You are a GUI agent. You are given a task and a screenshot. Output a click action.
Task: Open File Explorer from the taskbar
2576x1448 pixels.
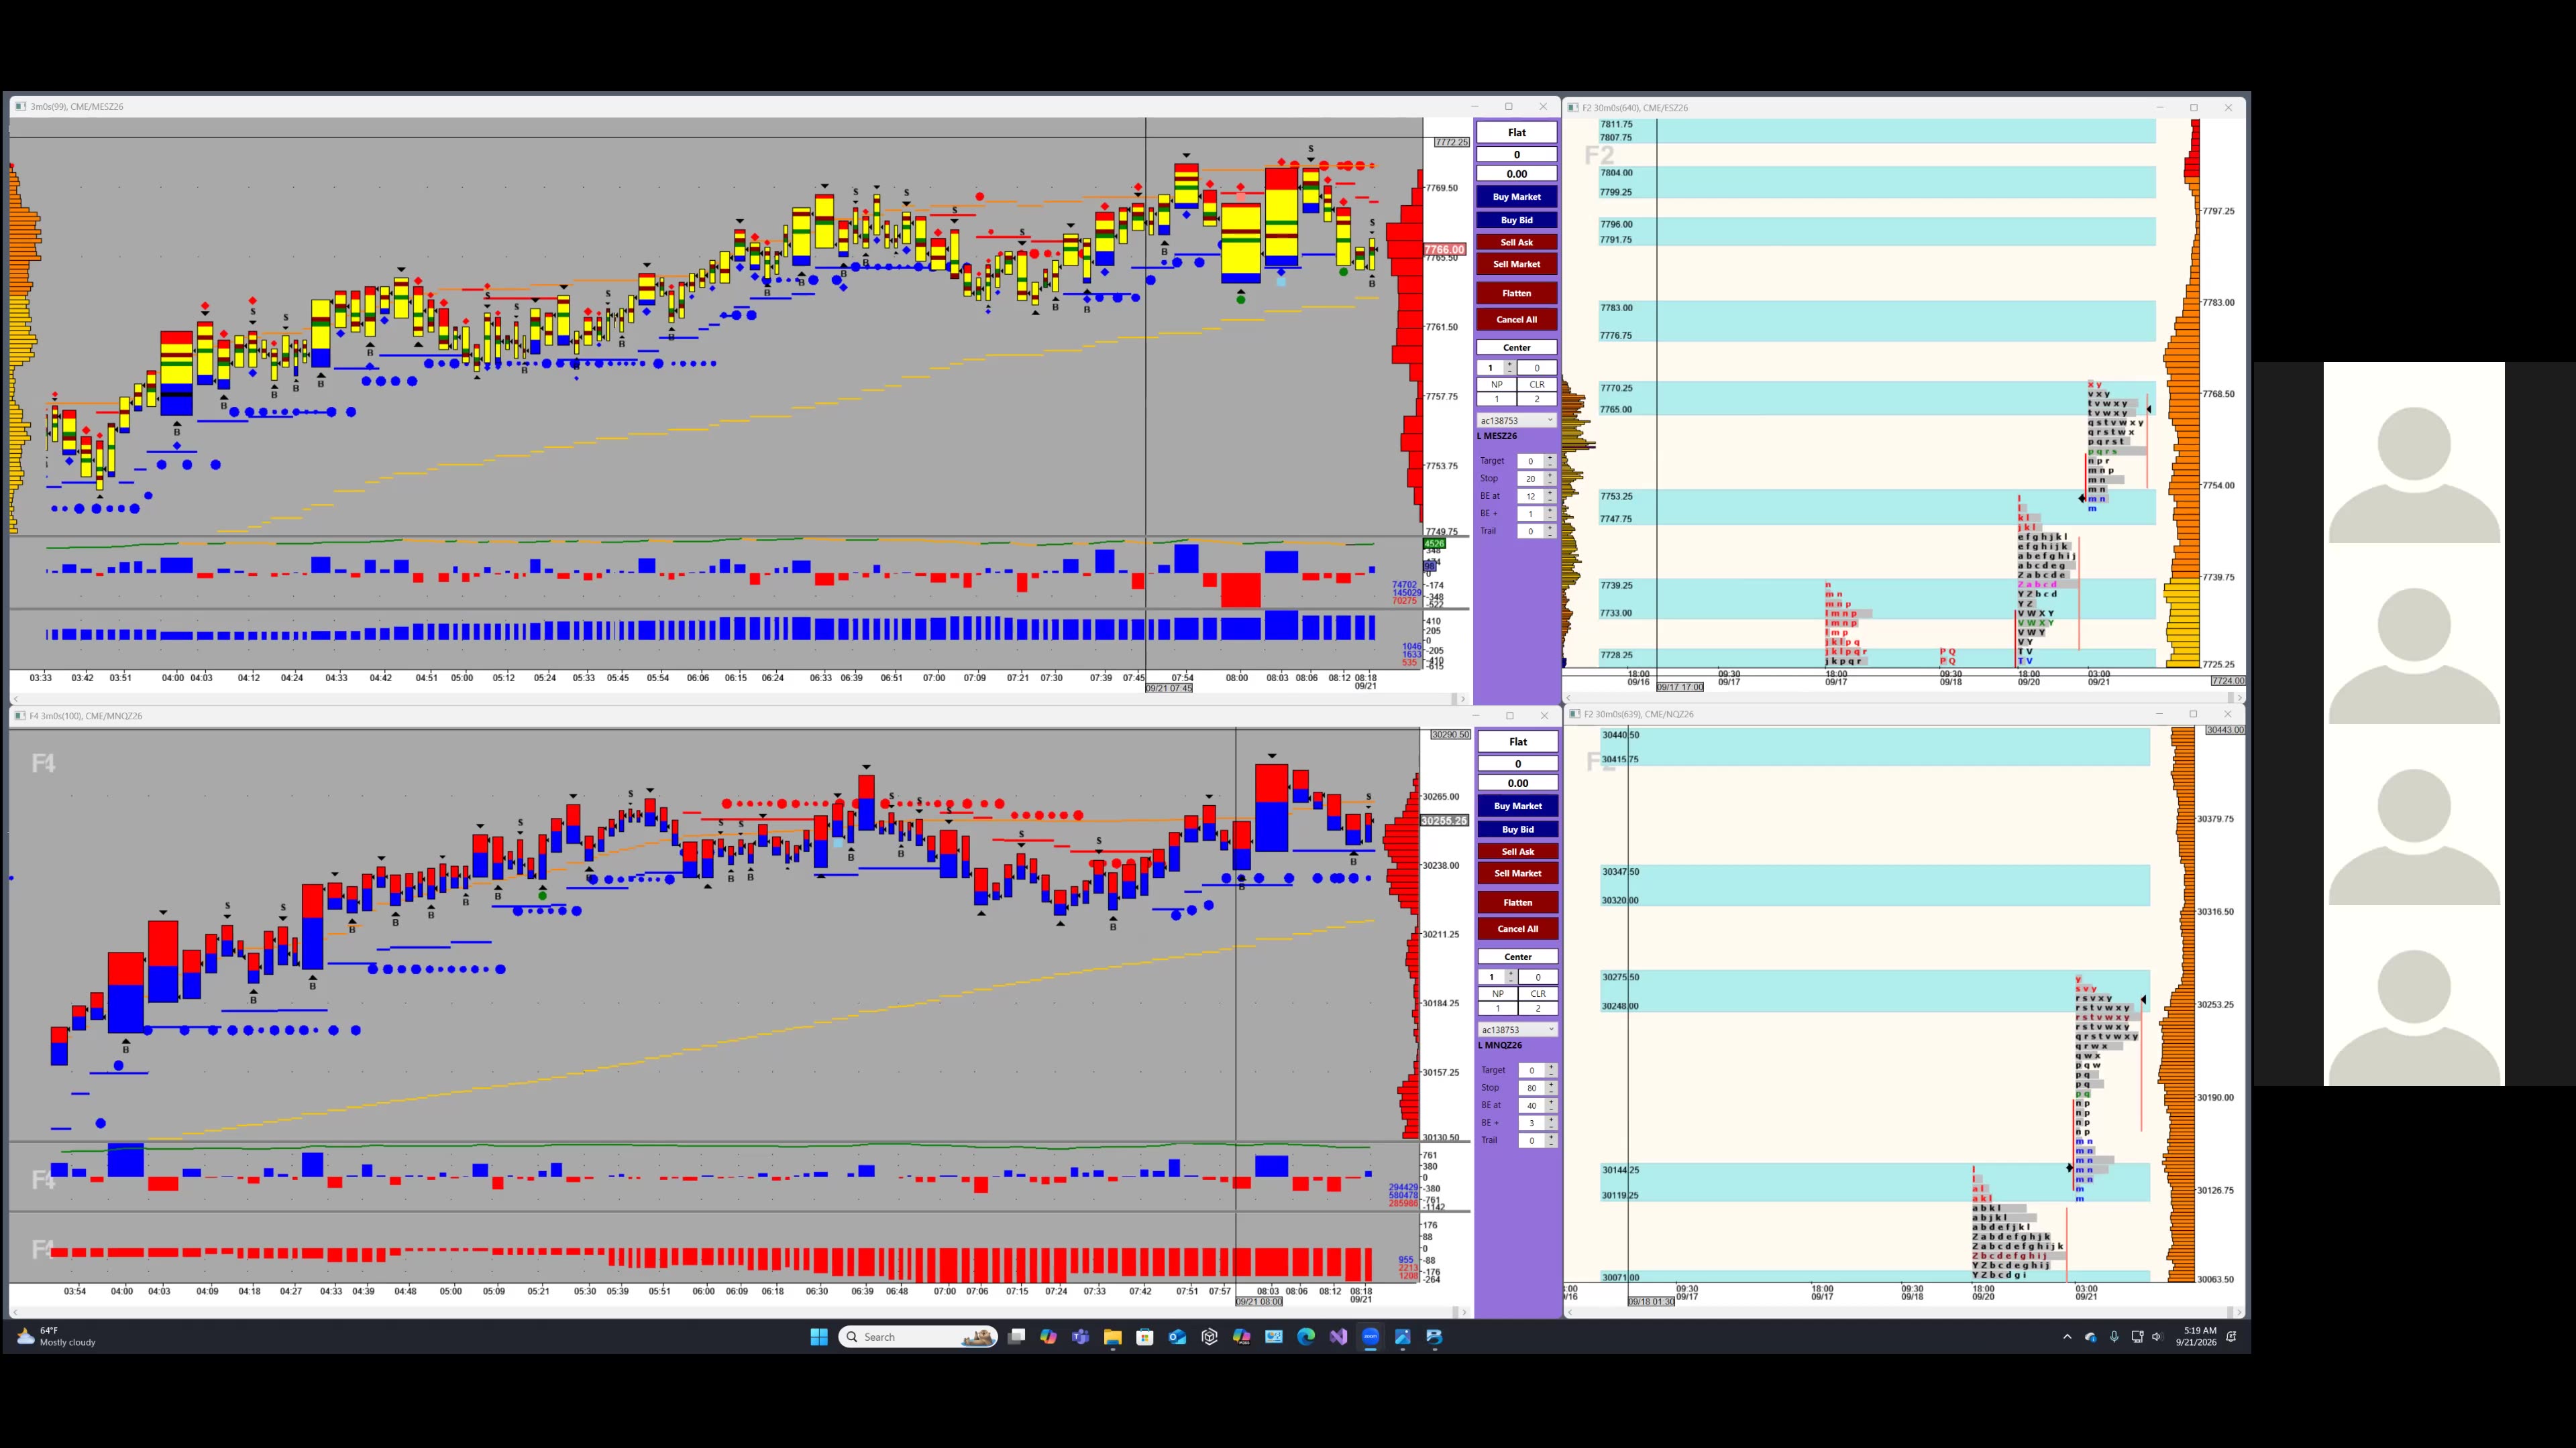pyautogui.click(x=1113, y=1337)
